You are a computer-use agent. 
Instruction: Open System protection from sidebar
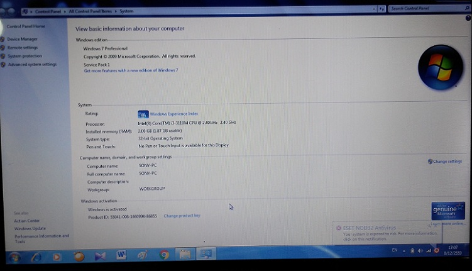click(x=25, y=56)
